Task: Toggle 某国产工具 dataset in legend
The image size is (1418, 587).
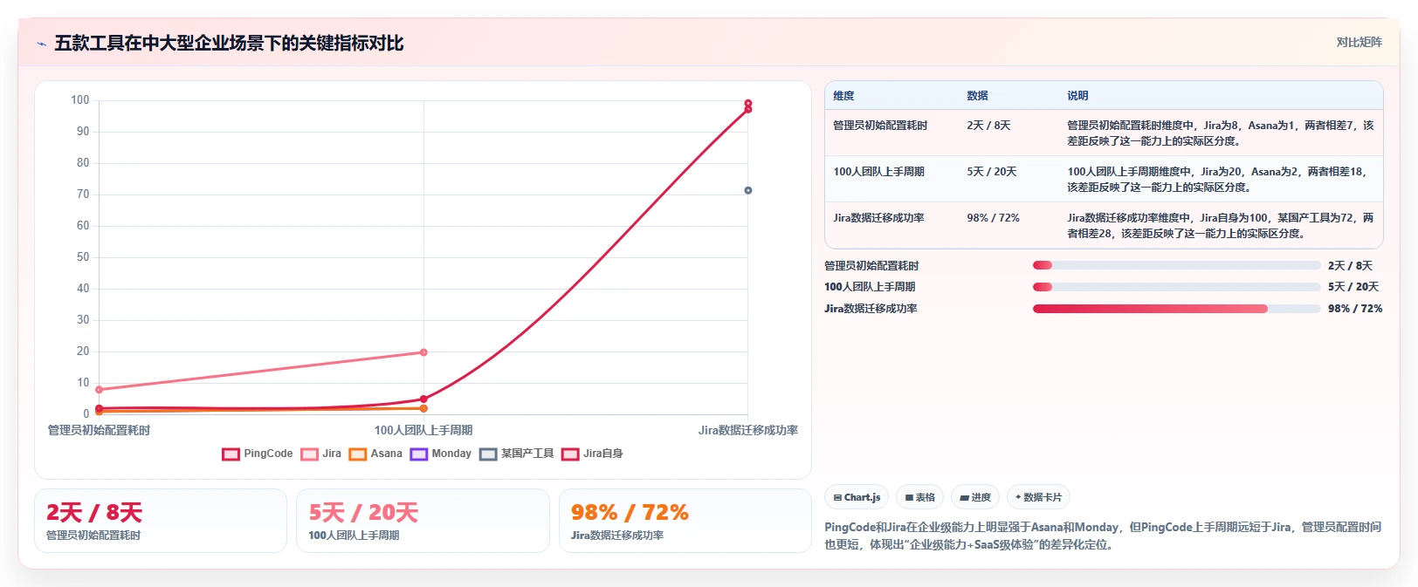Action: coord(516,454)
